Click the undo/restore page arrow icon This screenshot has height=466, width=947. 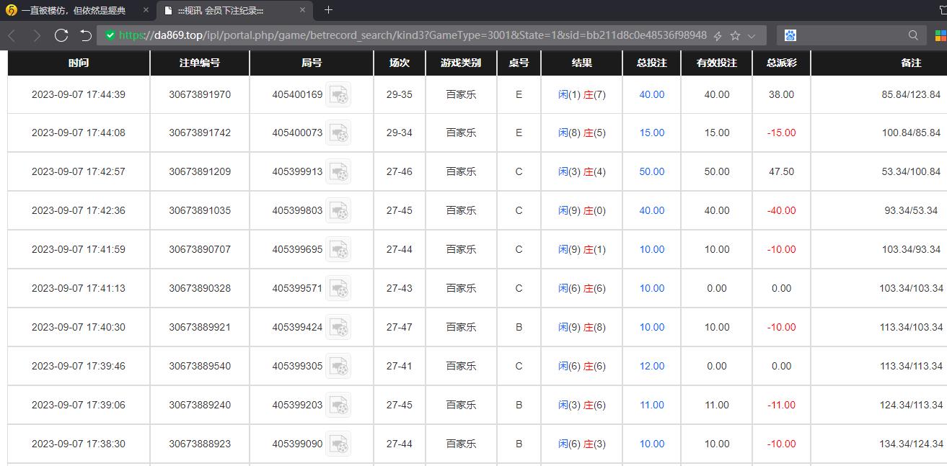click(x=86, y=35)
